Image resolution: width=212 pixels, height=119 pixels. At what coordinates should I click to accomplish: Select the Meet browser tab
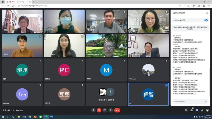[x=17, y=2]
